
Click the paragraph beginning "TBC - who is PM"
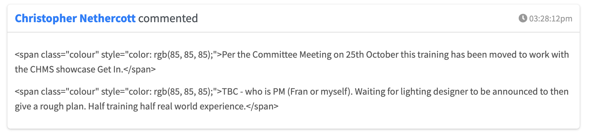tap(292, 99)
